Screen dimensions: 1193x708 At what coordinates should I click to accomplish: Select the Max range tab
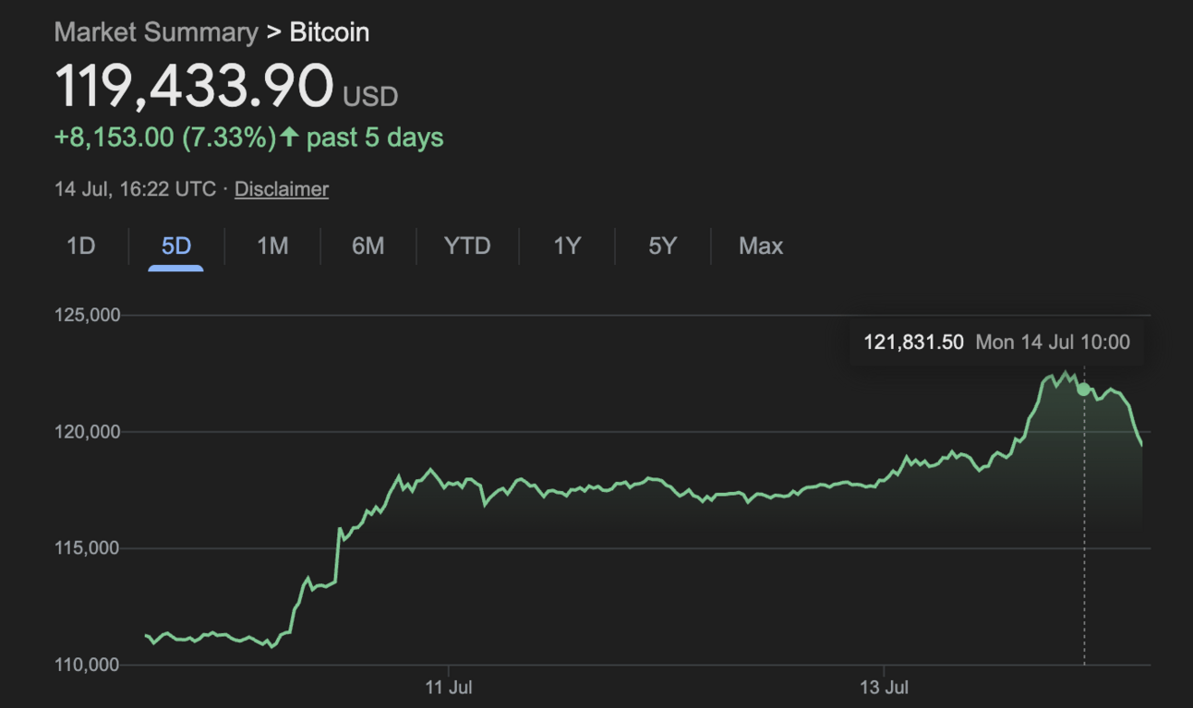(x=761, y=246)
